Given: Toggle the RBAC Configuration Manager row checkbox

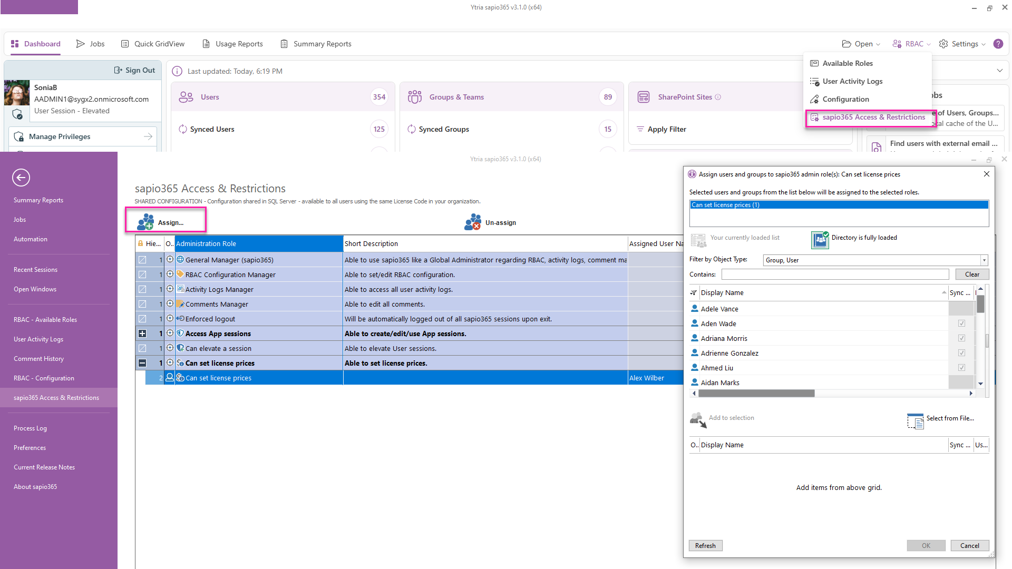Looking at the screenshot, I should coord(142,274).
